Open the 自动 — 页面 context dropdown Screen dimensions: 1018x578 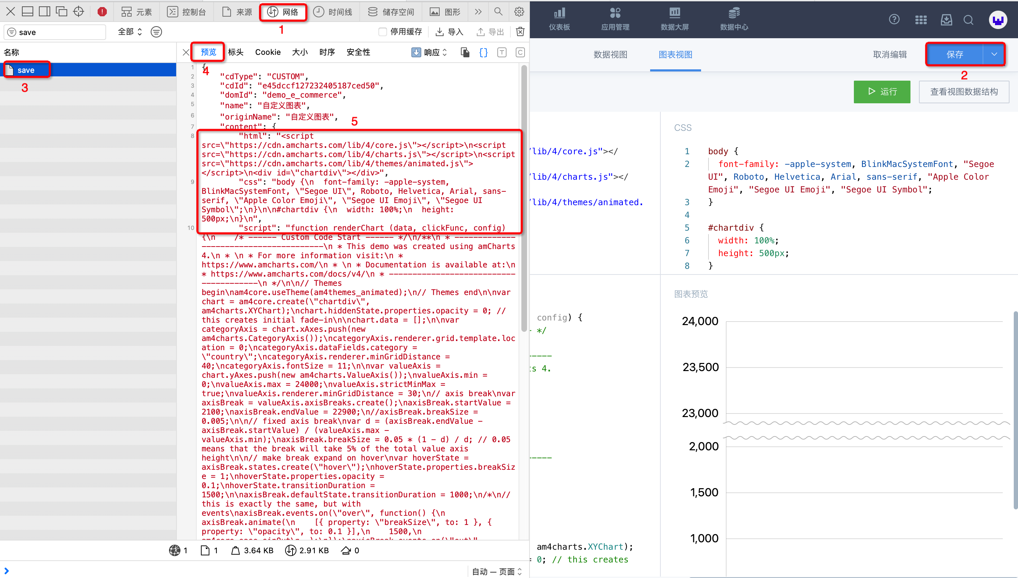(497, 571)
